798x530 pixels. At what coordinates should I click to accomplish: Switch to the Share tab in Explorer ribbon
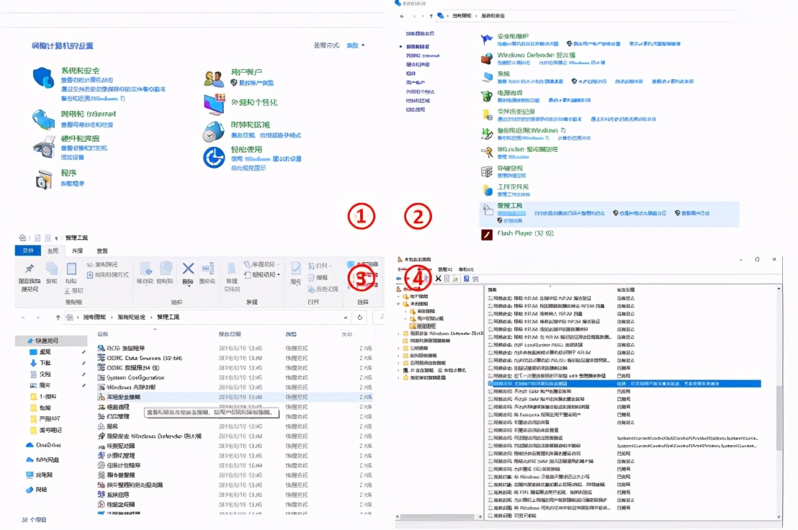[x=76, y=251]
